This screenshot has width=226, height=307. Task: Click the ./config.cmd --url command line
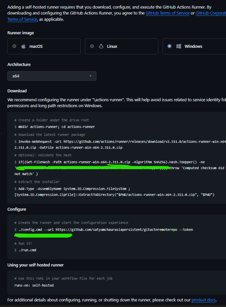(x=105, y=230)
